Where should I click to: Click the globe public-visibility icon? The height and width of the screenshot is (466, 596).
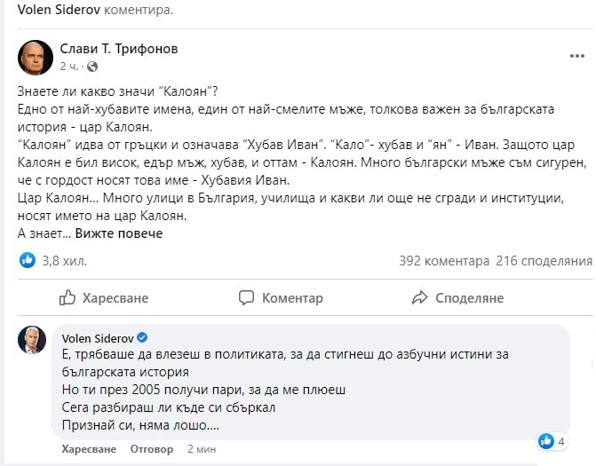[92, 67]
